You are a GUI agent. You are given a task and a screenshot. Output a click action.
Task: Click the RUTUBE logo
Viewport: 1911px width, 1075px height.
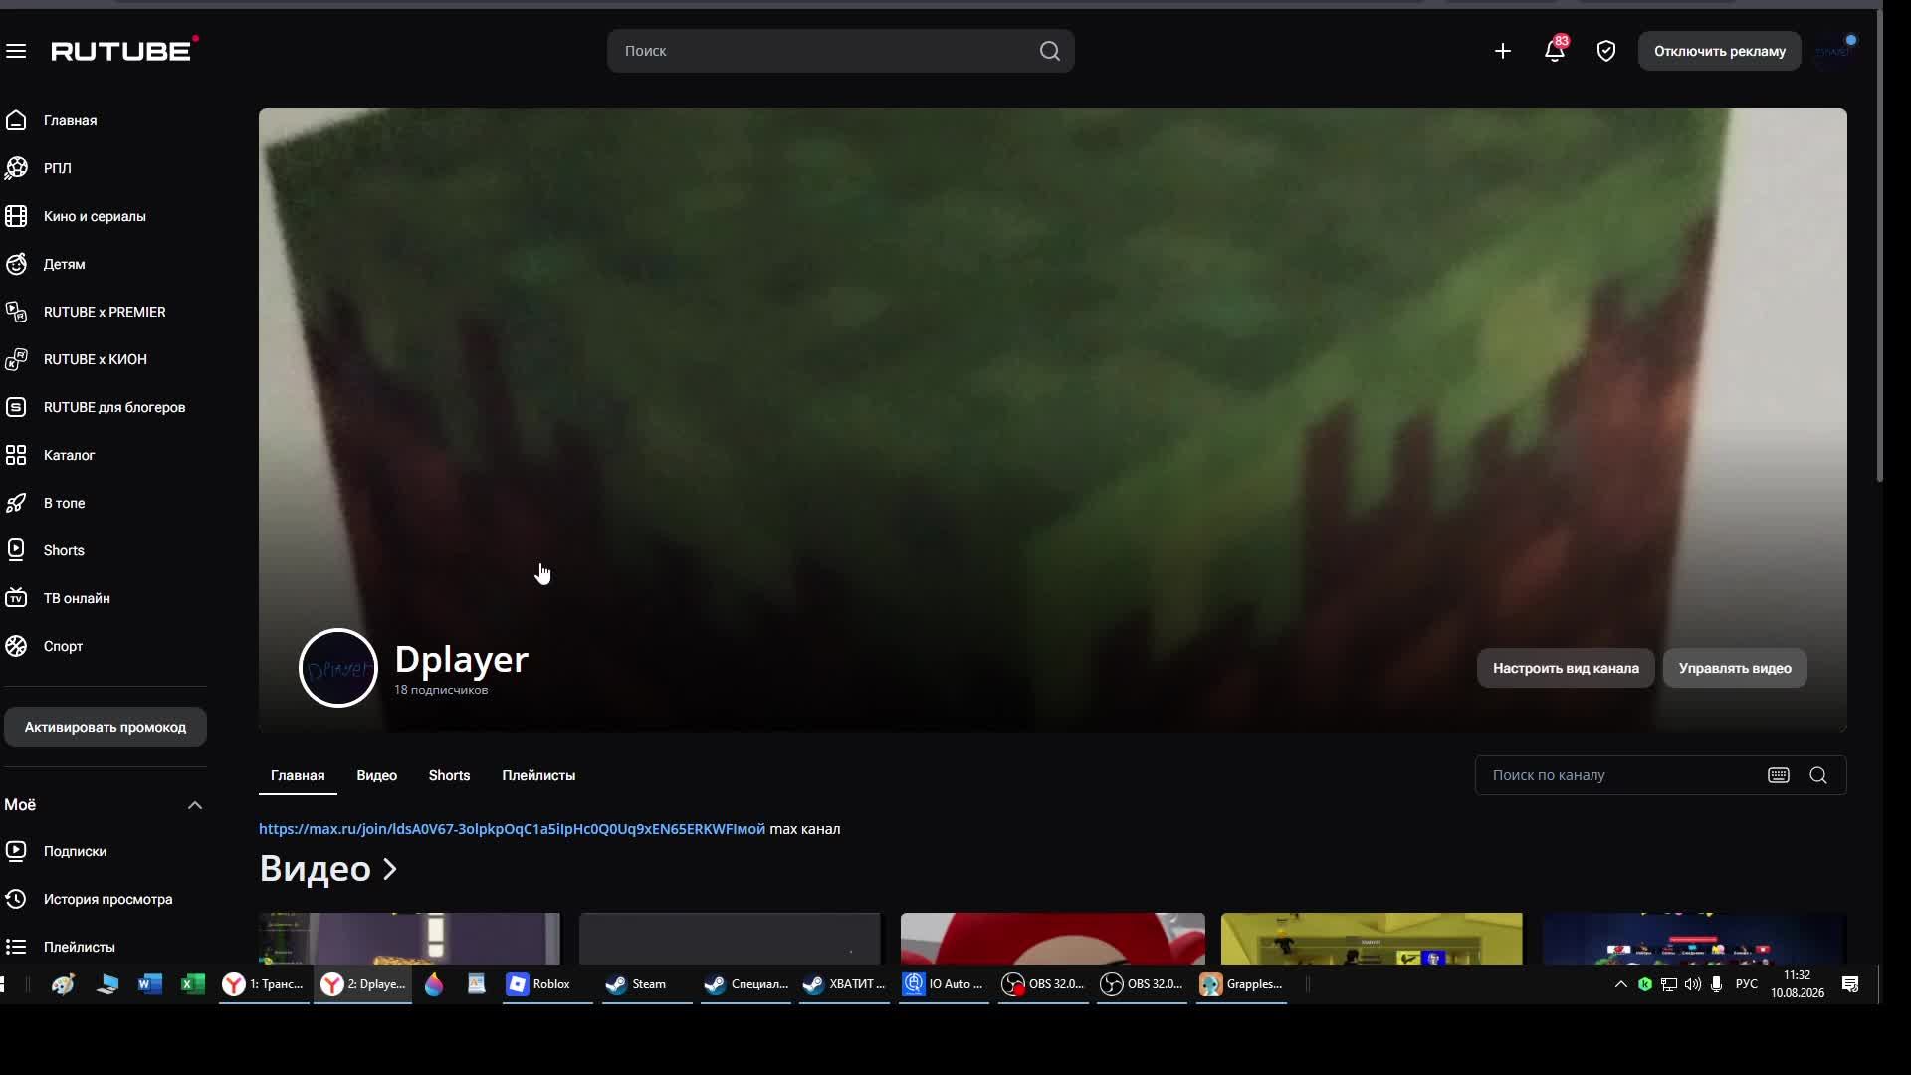(124, 50)
